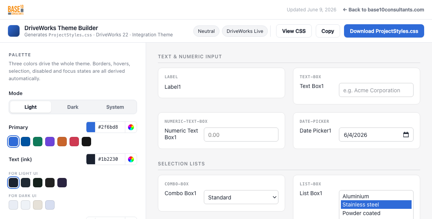The width and height of the screenshot is (432, 219).
Task: Select Stainless steel in List Box1
Action: [x=376, y=205]
